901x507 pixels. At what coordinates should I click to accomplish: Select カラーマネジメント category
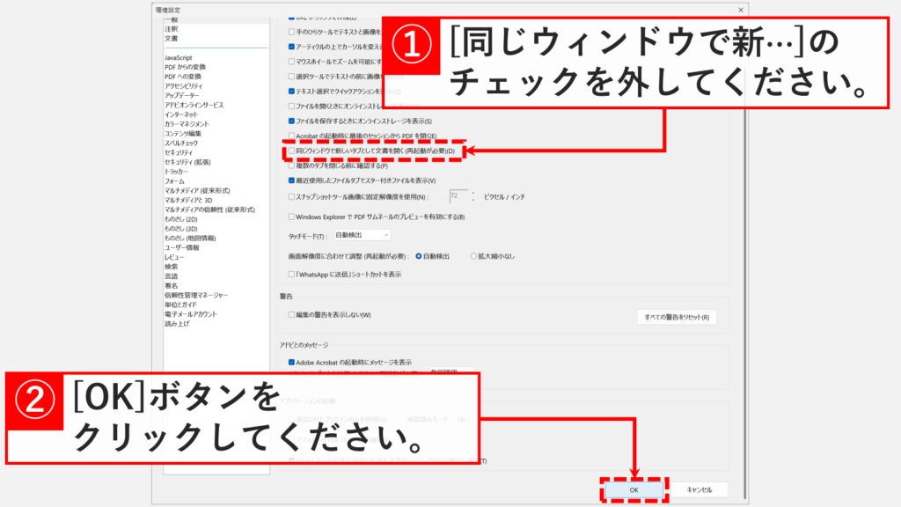click(x=187, y=124)
